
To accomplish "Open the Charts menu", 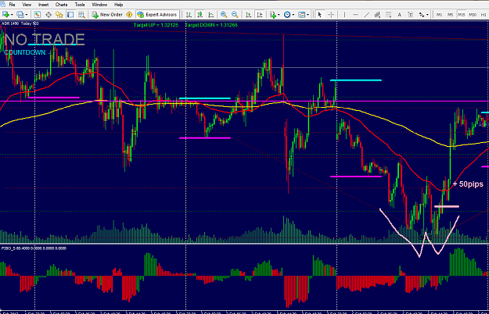I will pos(62,5).
